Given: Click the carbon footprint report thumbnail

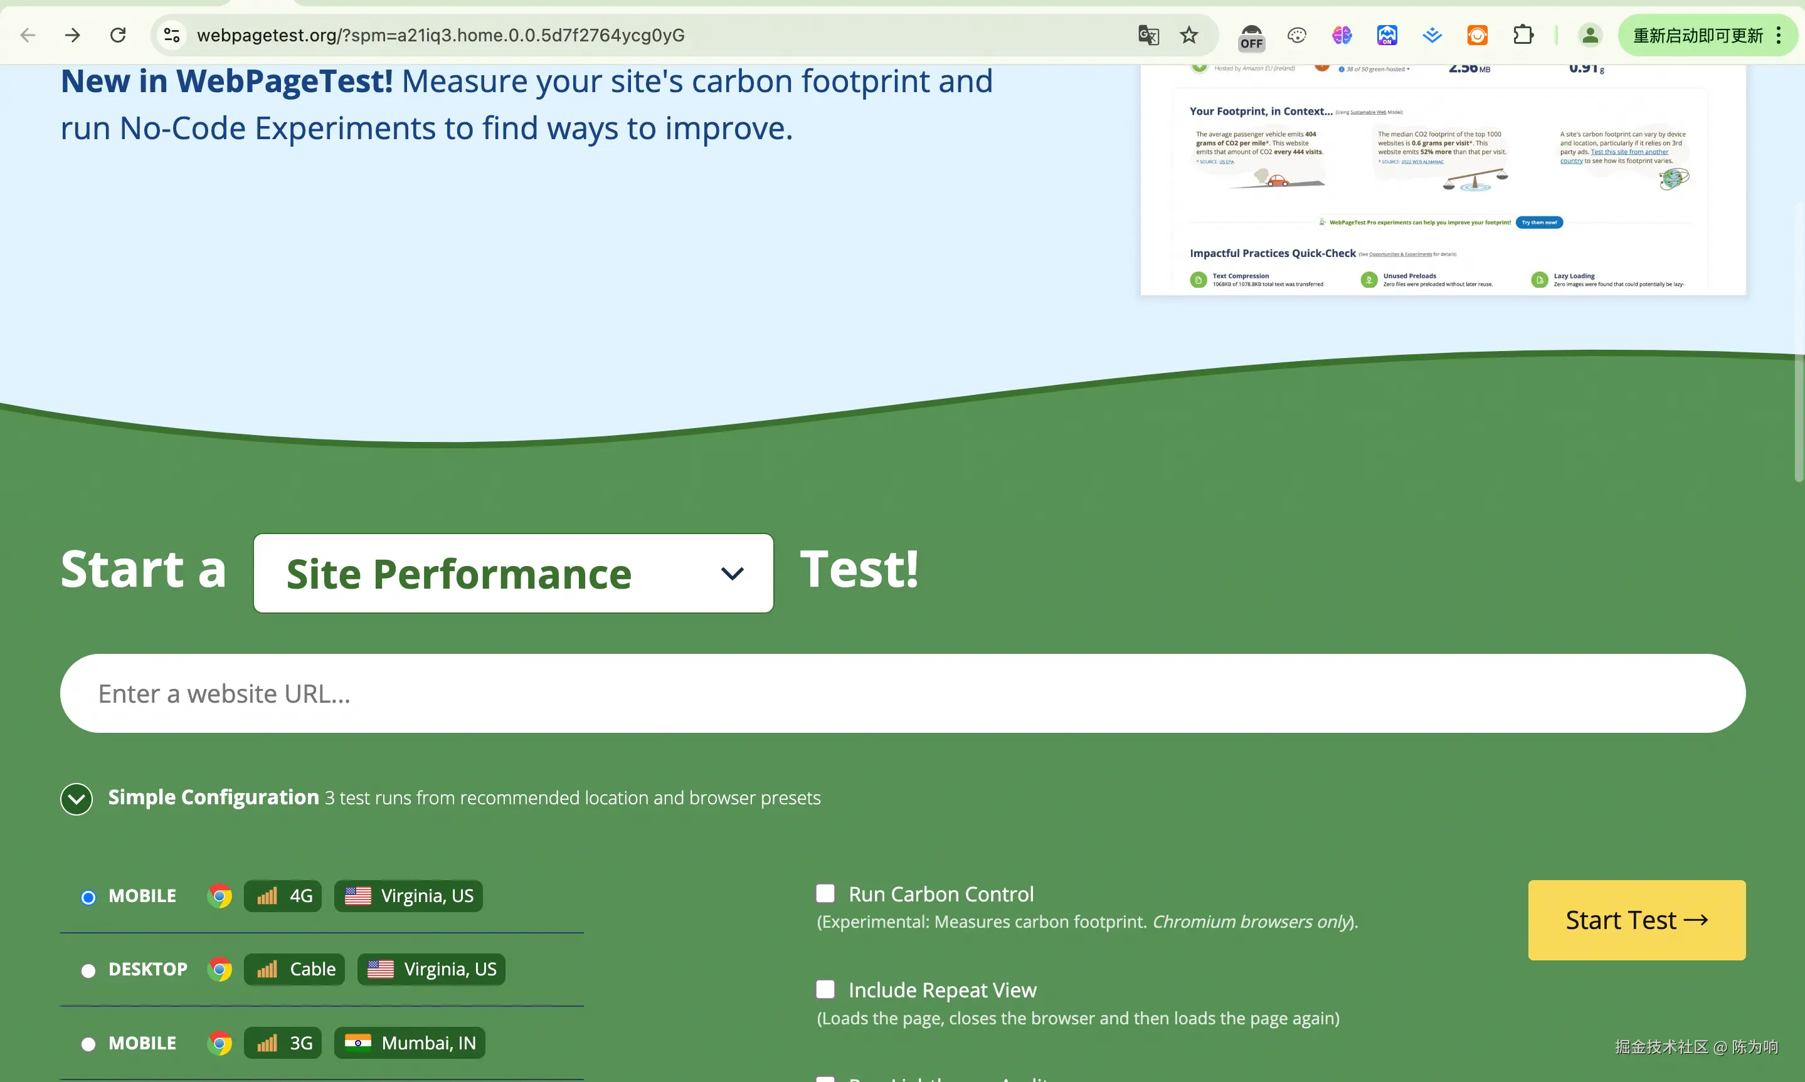Looking at the screenshot, I should tap(1442, 179).
